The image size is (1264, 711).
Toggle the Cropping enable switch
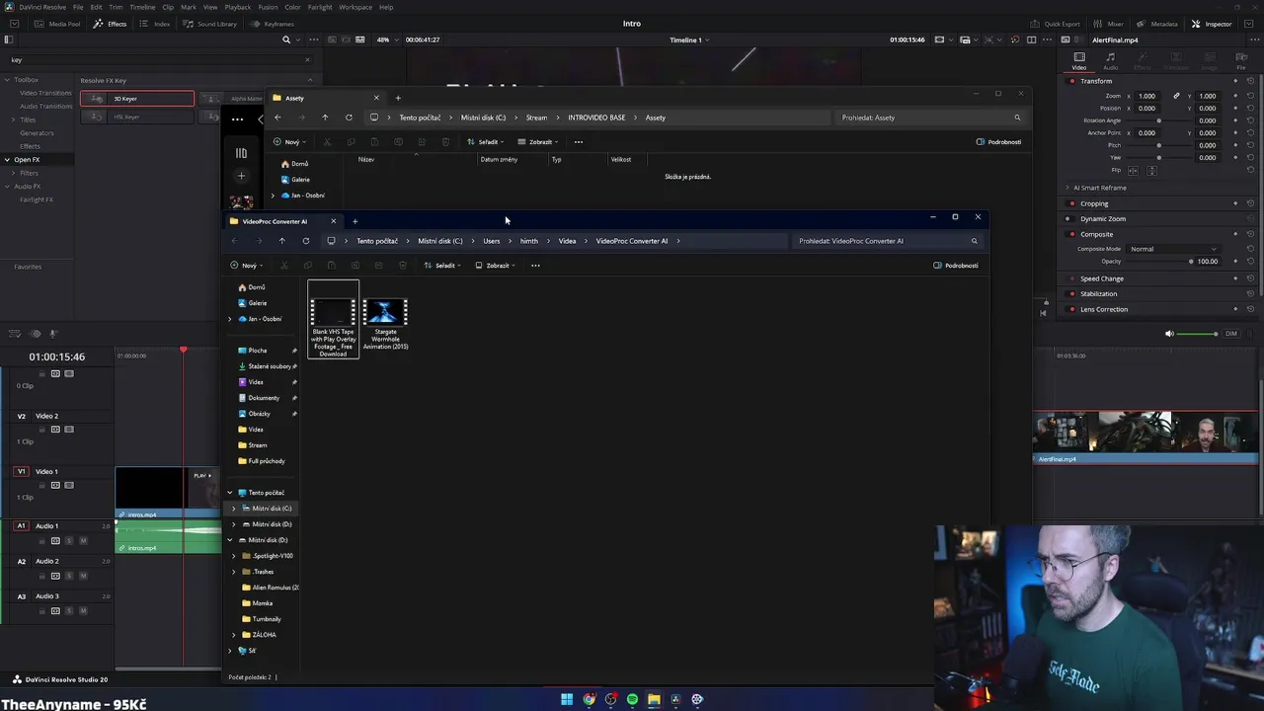click(1071, 203)
